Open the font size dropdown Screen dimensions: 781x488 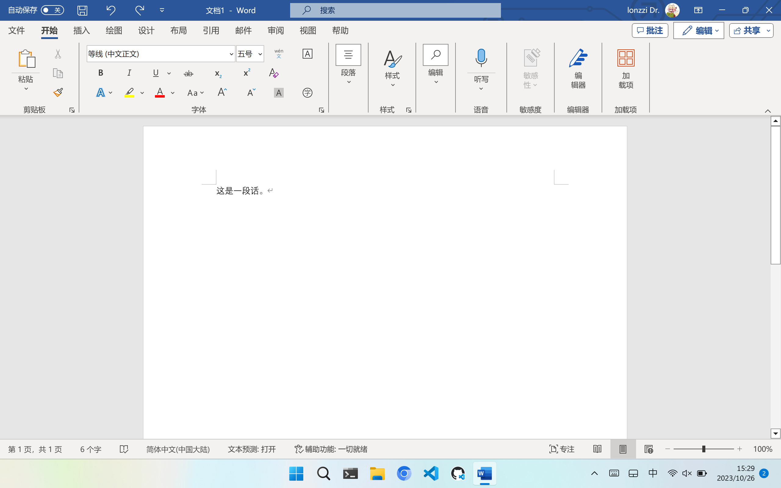260,54
